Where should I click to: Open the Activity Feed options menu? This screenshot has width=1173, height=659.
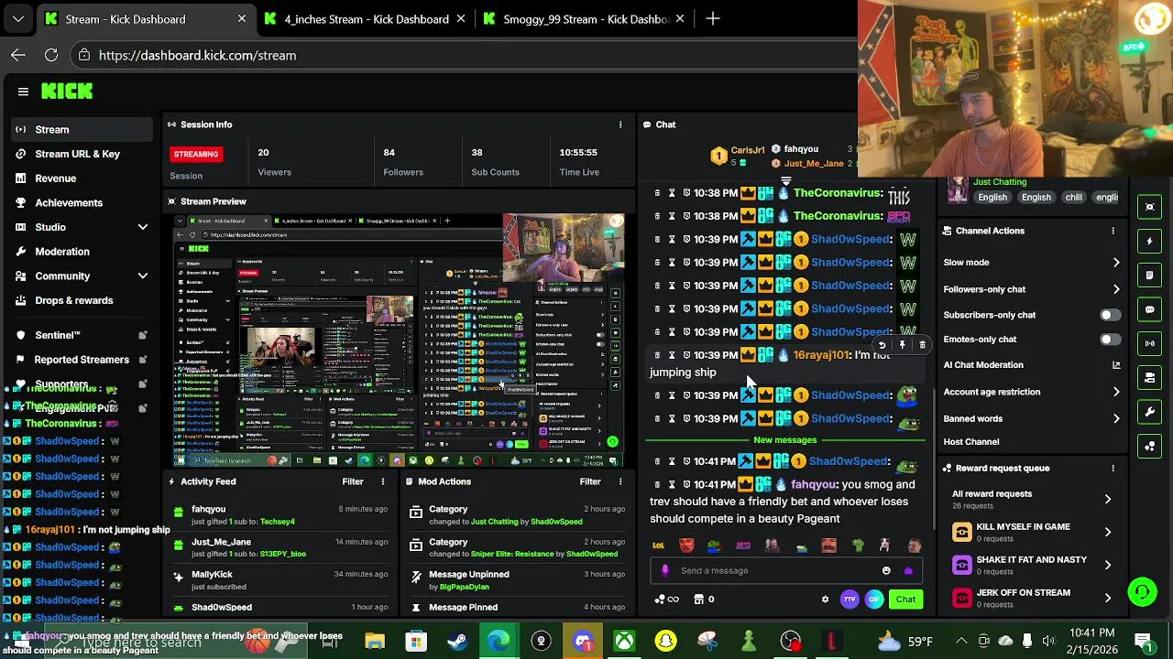(383, 481)
